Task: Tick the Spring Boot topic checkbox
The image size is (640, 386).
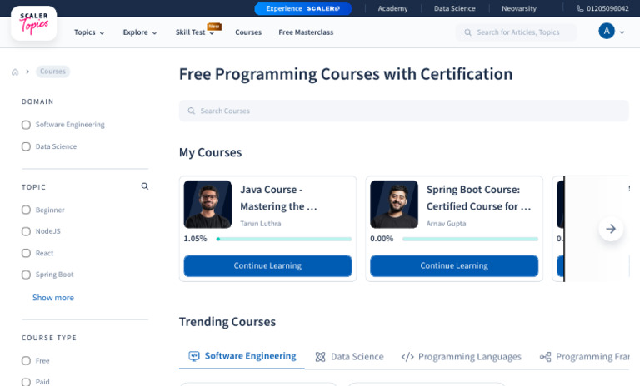Action: [x=26, y=275]
